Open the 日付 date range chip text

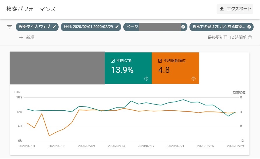[x=89, y=27]
